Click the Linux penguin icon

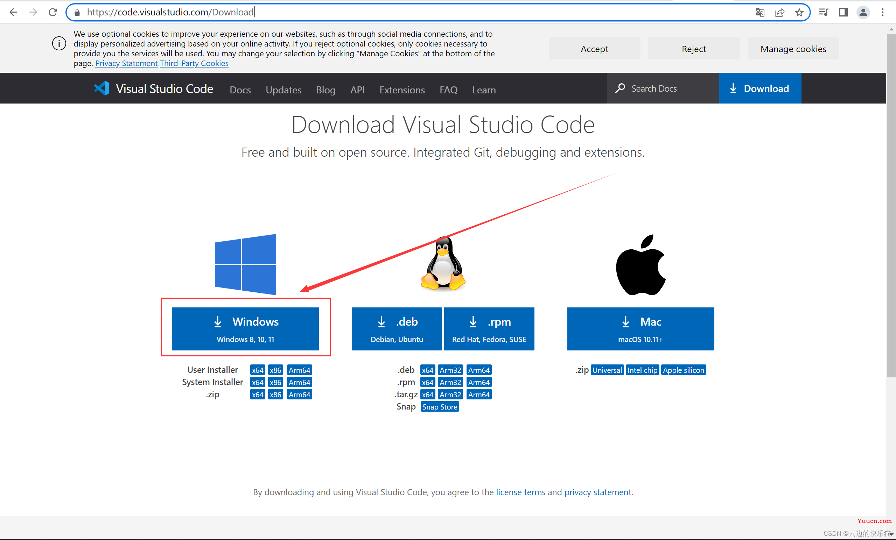(443, 265)
